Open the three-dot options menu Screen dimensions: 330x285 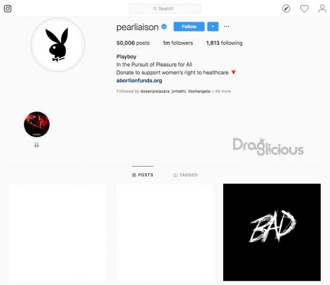(227, 27)
